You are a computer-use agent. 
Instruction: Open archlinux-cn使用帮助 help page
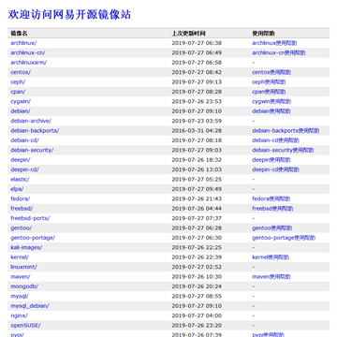click(279, 52)
